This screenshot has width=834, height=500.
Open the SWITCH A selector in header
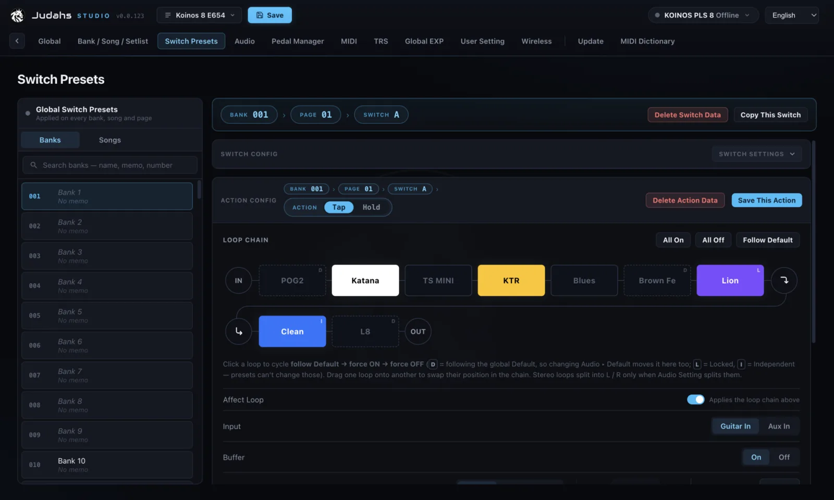tap(381, 115)
